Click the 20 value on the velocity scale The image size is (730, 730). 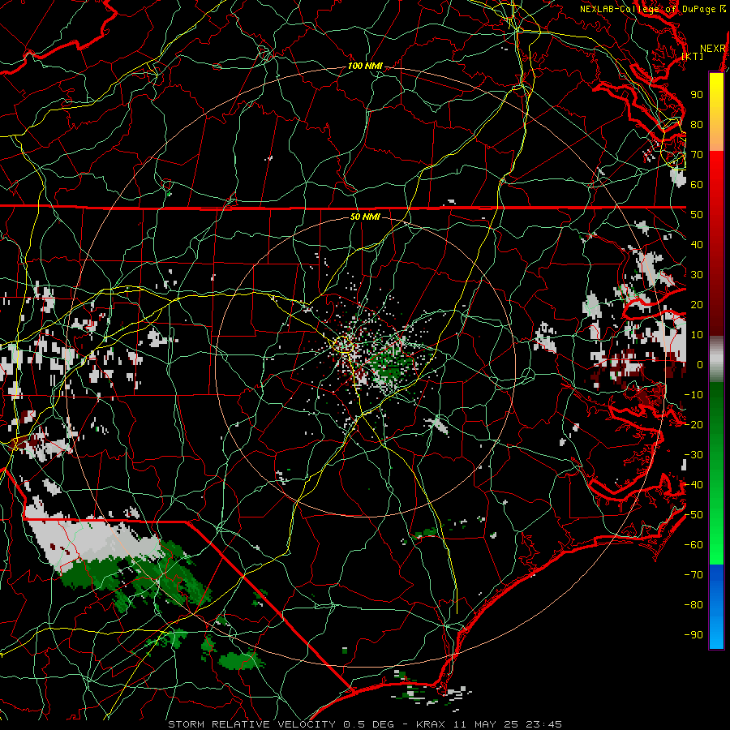coord(697,304)
